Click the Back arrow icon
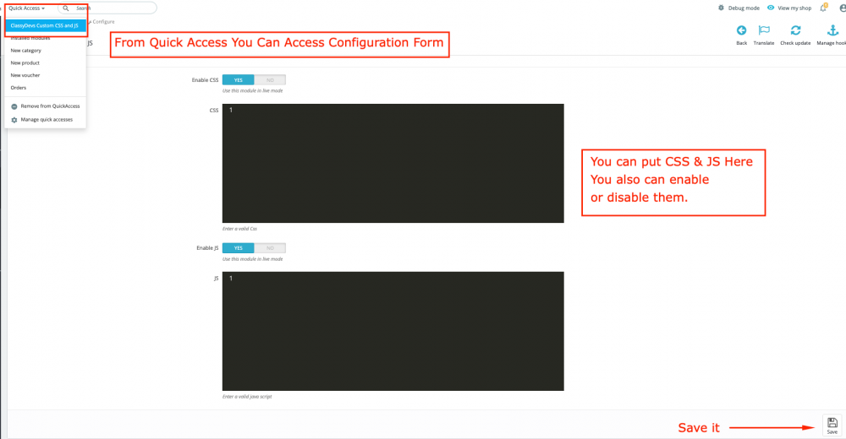This screenshot has height=439, width=846. (x=741, y=30)
